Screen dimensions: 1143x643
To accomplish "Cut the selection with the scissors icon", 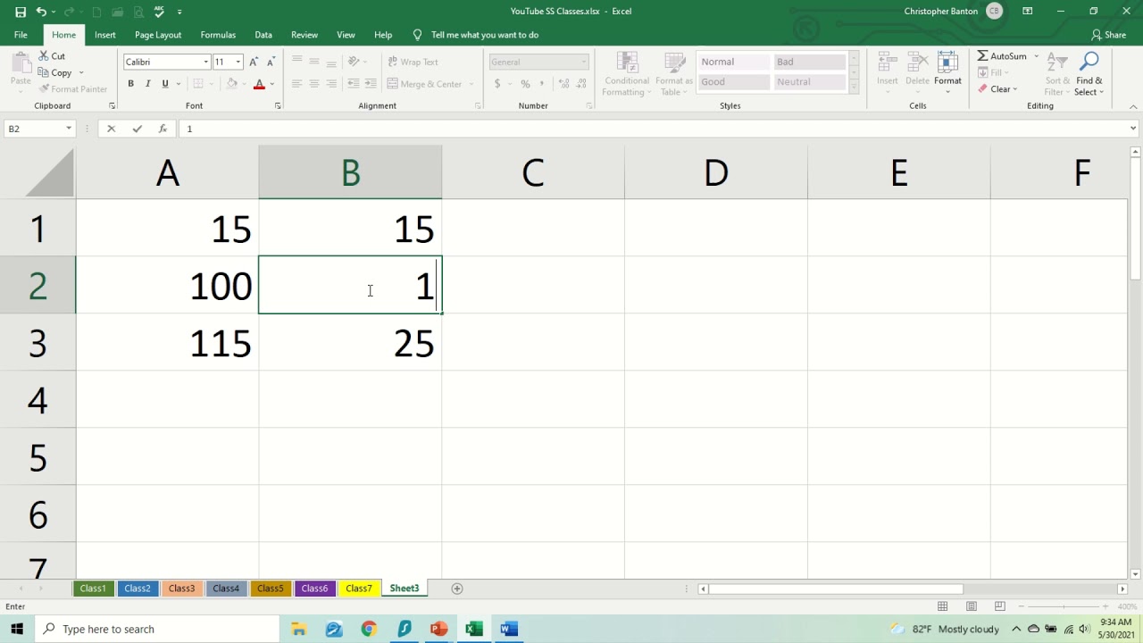I will [44, 56].
